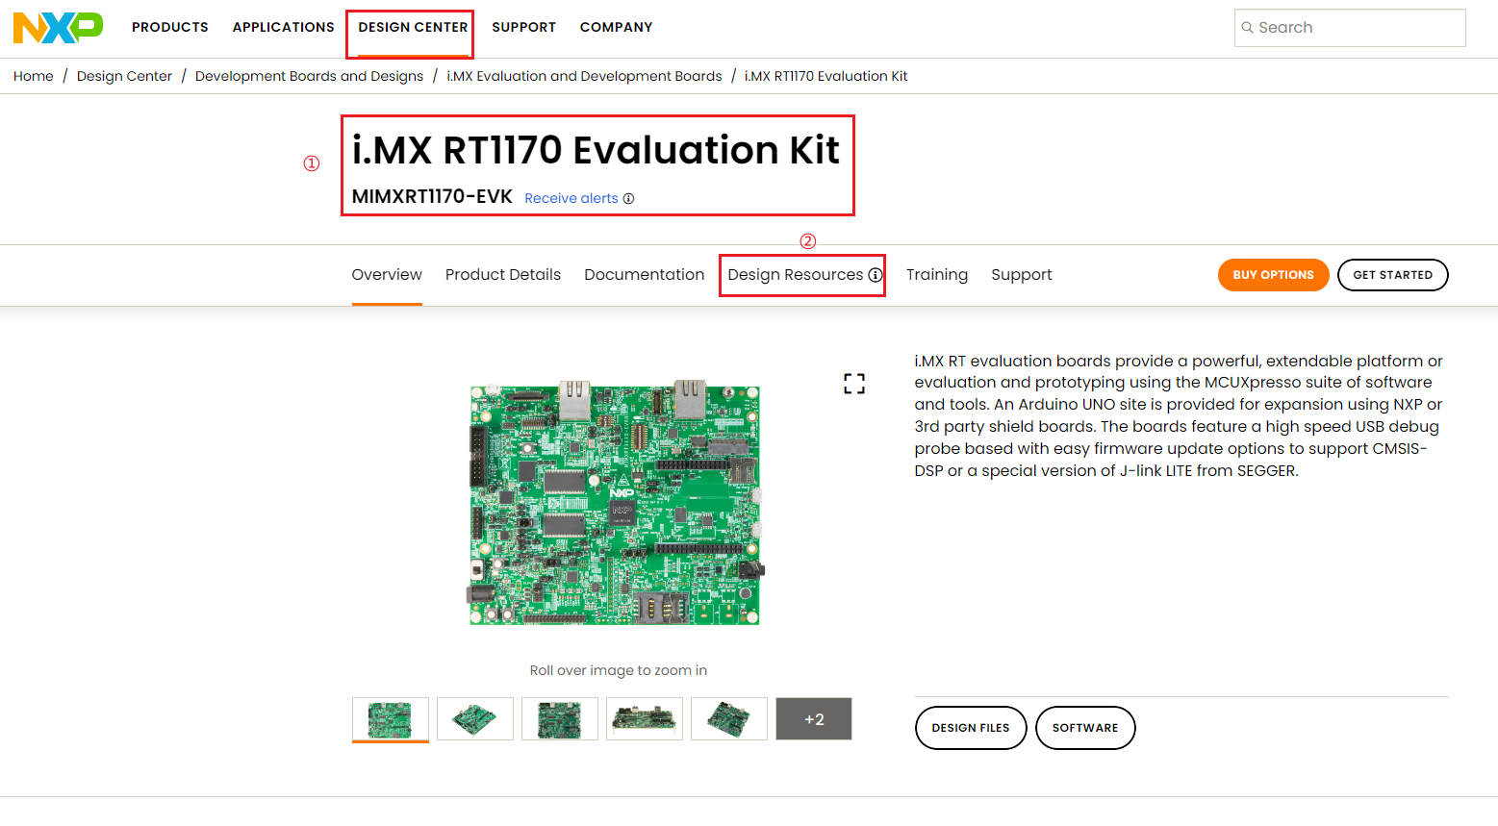Switch to the Documentation tab
Image resolution: width=1498 pixels, height=826 pixels.
(644, 274)
